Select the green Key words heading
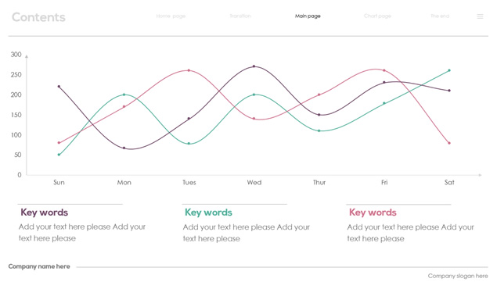The image size is (497, 282). tap(208, 212)
